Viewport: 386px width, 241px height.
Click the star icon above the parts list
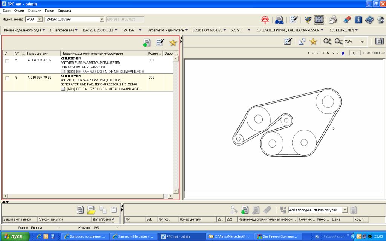coord(173,43)
